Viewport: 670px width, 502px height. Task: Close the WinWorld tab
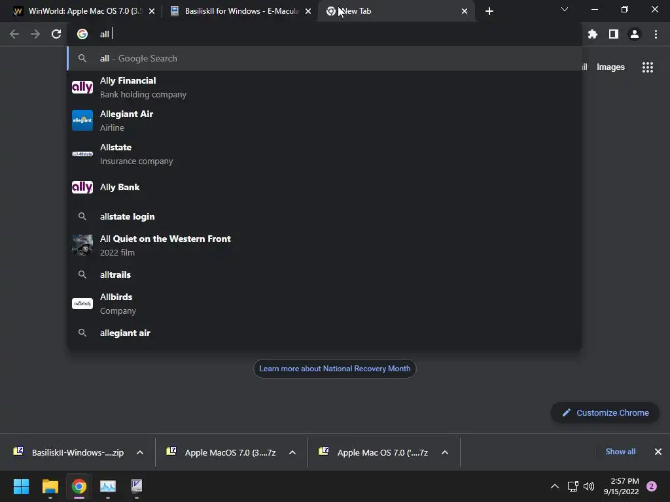pos(152,11)
